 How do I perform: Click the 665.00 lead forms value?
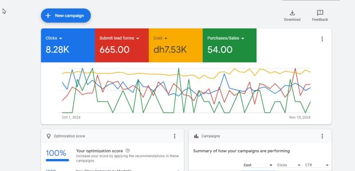(114, 50)
